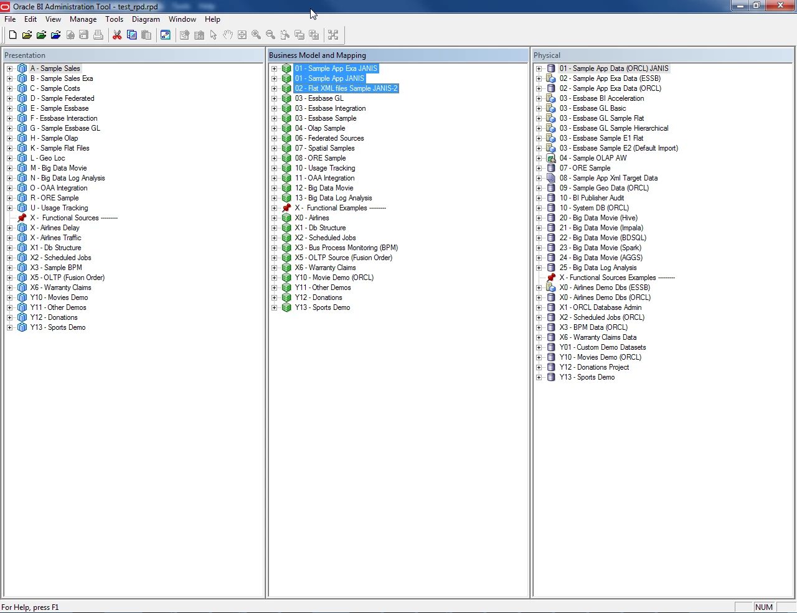The width and height of the screenshot is (797, 613).
Task: Click the Oracle logo in the title bar
Action: 6,6
